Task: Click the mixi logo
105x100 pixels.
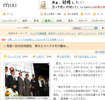Action: [10, 4]
